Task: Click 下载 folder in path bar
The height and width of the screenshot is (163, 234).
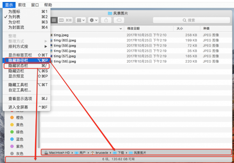Action: pos(119,153)
